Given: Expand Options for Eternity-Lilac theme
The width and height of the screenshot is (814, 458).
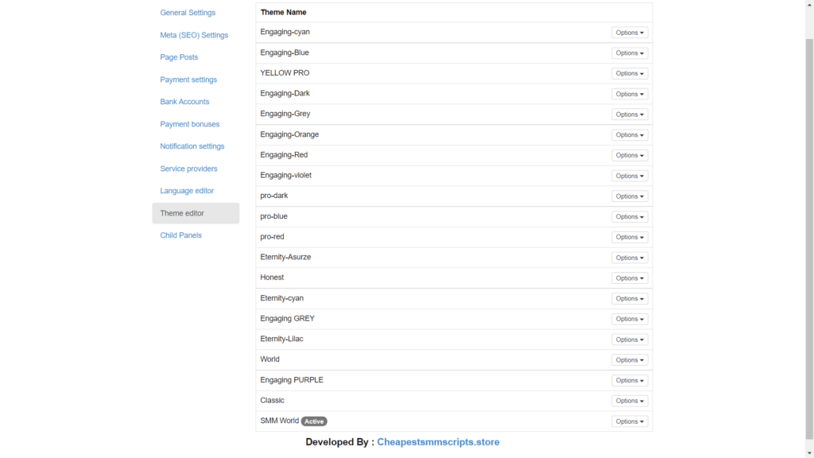Looking at the screenshot, I should [x=630, y=340].
